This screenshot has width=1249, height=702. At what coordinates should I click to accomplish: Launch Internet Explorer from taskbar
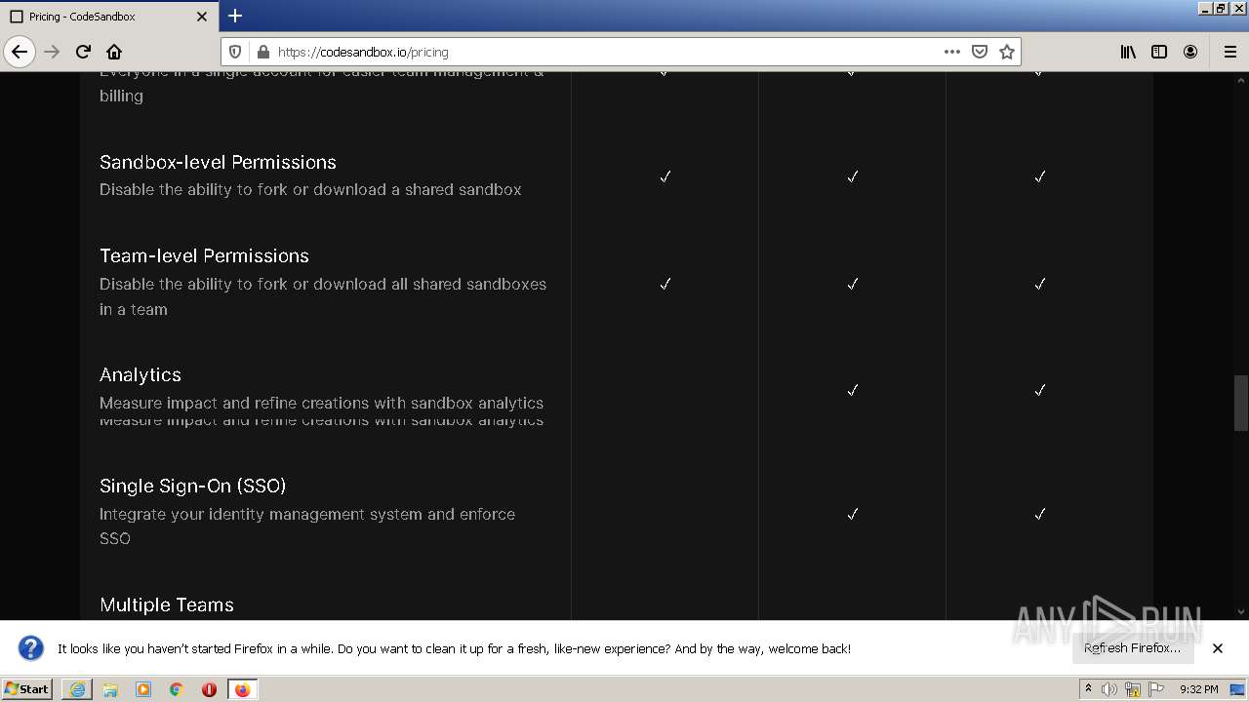77,689
